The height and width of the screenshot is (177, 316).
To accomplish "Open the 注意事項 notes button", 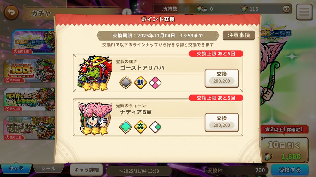I will 239,35.
